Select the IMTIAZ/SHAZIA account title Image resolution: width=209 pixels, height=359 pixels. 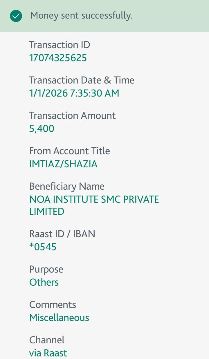tap(63, 164)
